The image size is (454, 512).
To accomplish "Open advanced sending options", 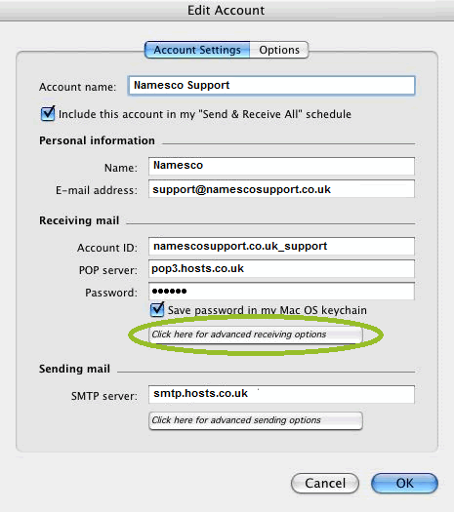I will click(256, 420).
